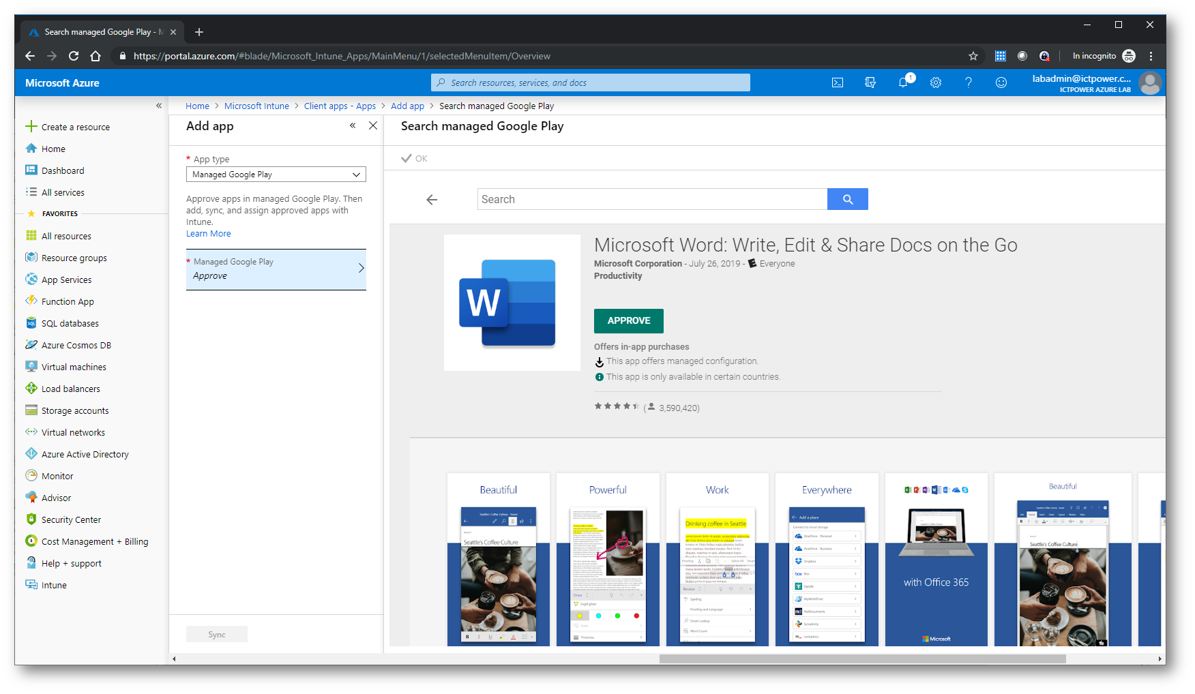1195x694 pixels.
Task: Open the notifications bell
Action: click(903, 82)
